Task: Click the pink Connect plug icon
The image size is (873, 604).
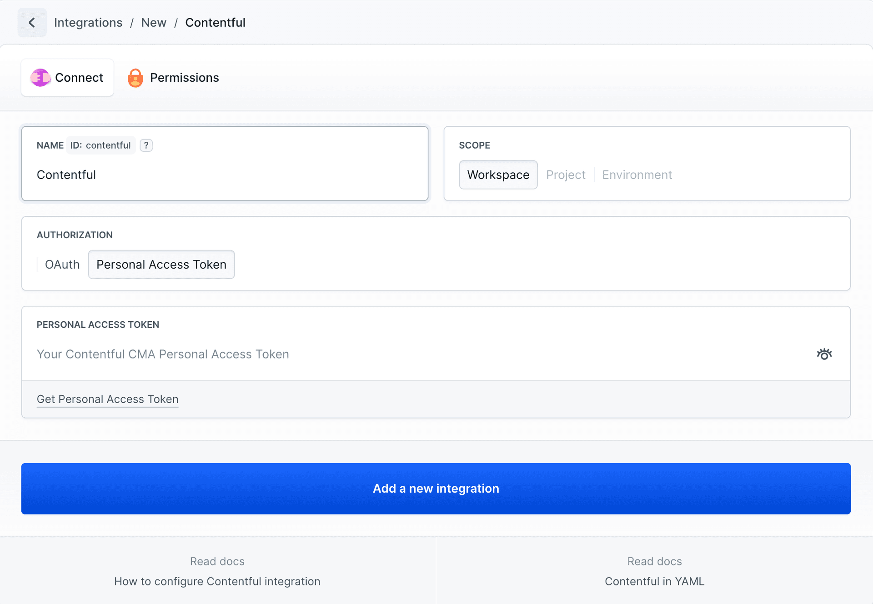Action: tap(40, 78)
